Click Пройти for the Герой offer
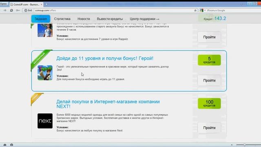This screenshot has height=147, width=261. 209,80
